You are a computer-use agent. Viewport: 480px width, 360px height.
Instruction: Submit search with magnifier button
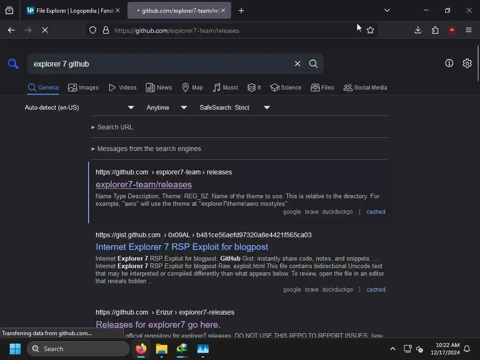313,64
